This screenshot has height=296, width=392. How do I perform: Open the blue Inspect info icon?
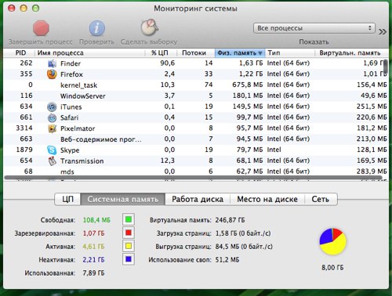click(x=97, y=28)
